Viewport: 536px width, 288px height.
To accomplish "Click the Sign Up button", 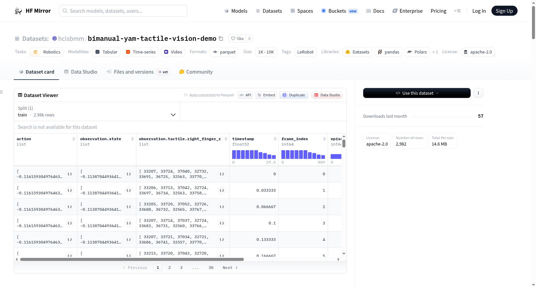I will pyautogui.click(x=504, y=11).
